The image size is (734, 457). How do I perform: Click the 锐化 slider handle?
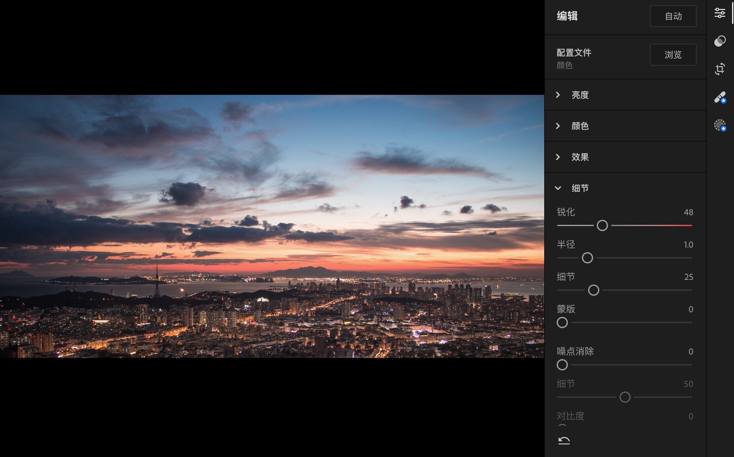(x=602, y=225)
